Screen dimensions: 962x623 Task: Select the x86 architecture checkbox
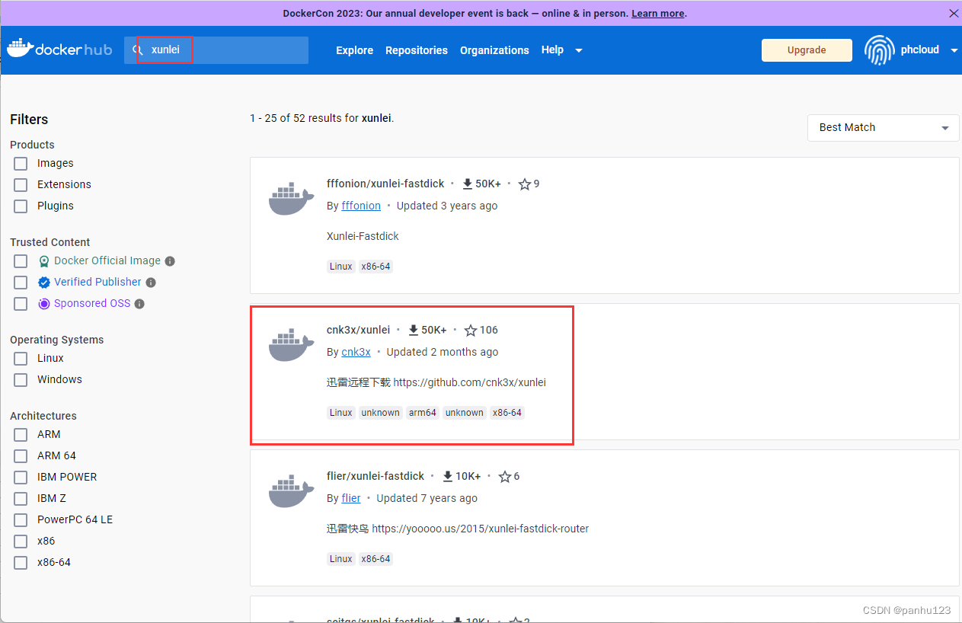(x=21, y=542)
